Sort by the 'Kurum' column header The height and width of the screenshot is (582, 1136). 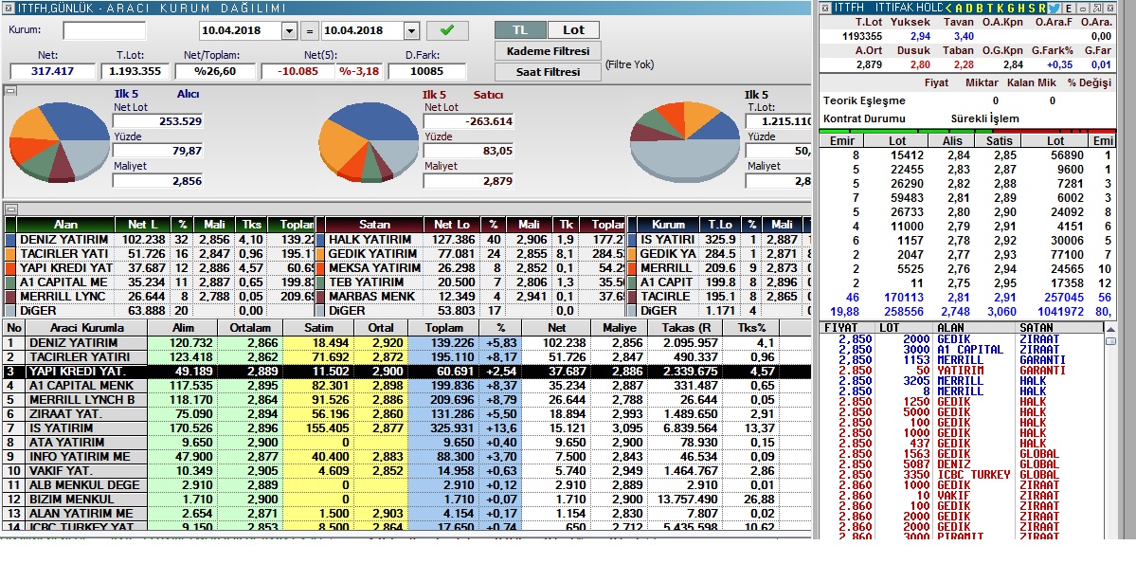[x=667, y=225]
